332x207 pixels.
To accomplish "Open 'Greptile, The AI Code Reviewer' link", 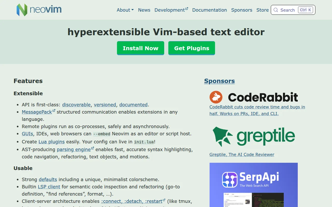I will point(242,154).
